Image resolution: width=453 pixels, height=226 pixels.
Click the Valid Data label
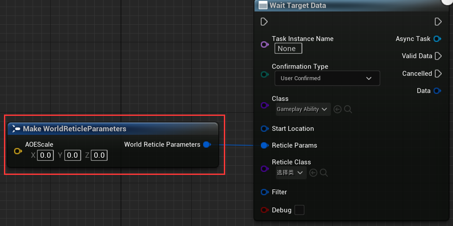pyautogui.click(x=417, y=56)
